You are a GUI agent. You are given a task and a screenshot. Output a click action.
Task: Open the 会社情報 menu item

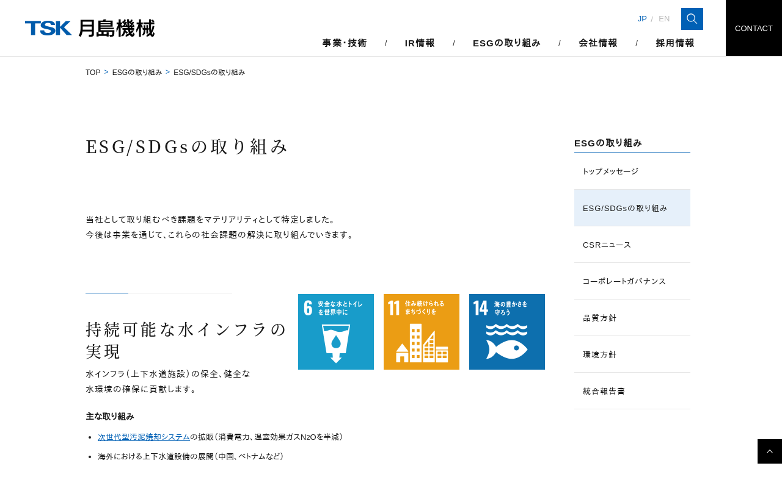click(x=598, y=43)
